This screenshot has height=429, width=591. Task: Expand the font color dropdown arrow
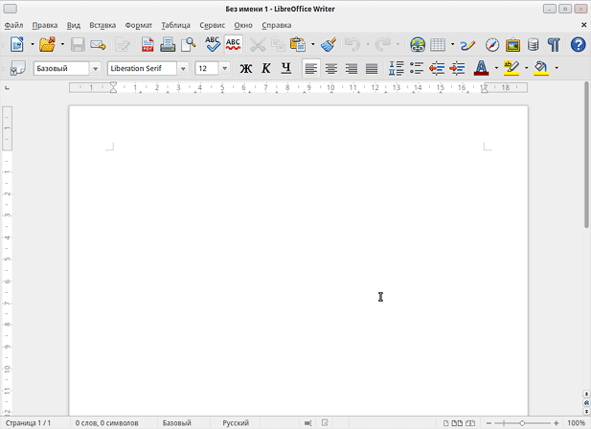(x=496, y=68)
